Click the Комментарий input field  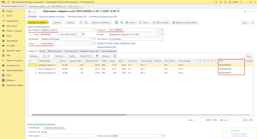[68, 136]
